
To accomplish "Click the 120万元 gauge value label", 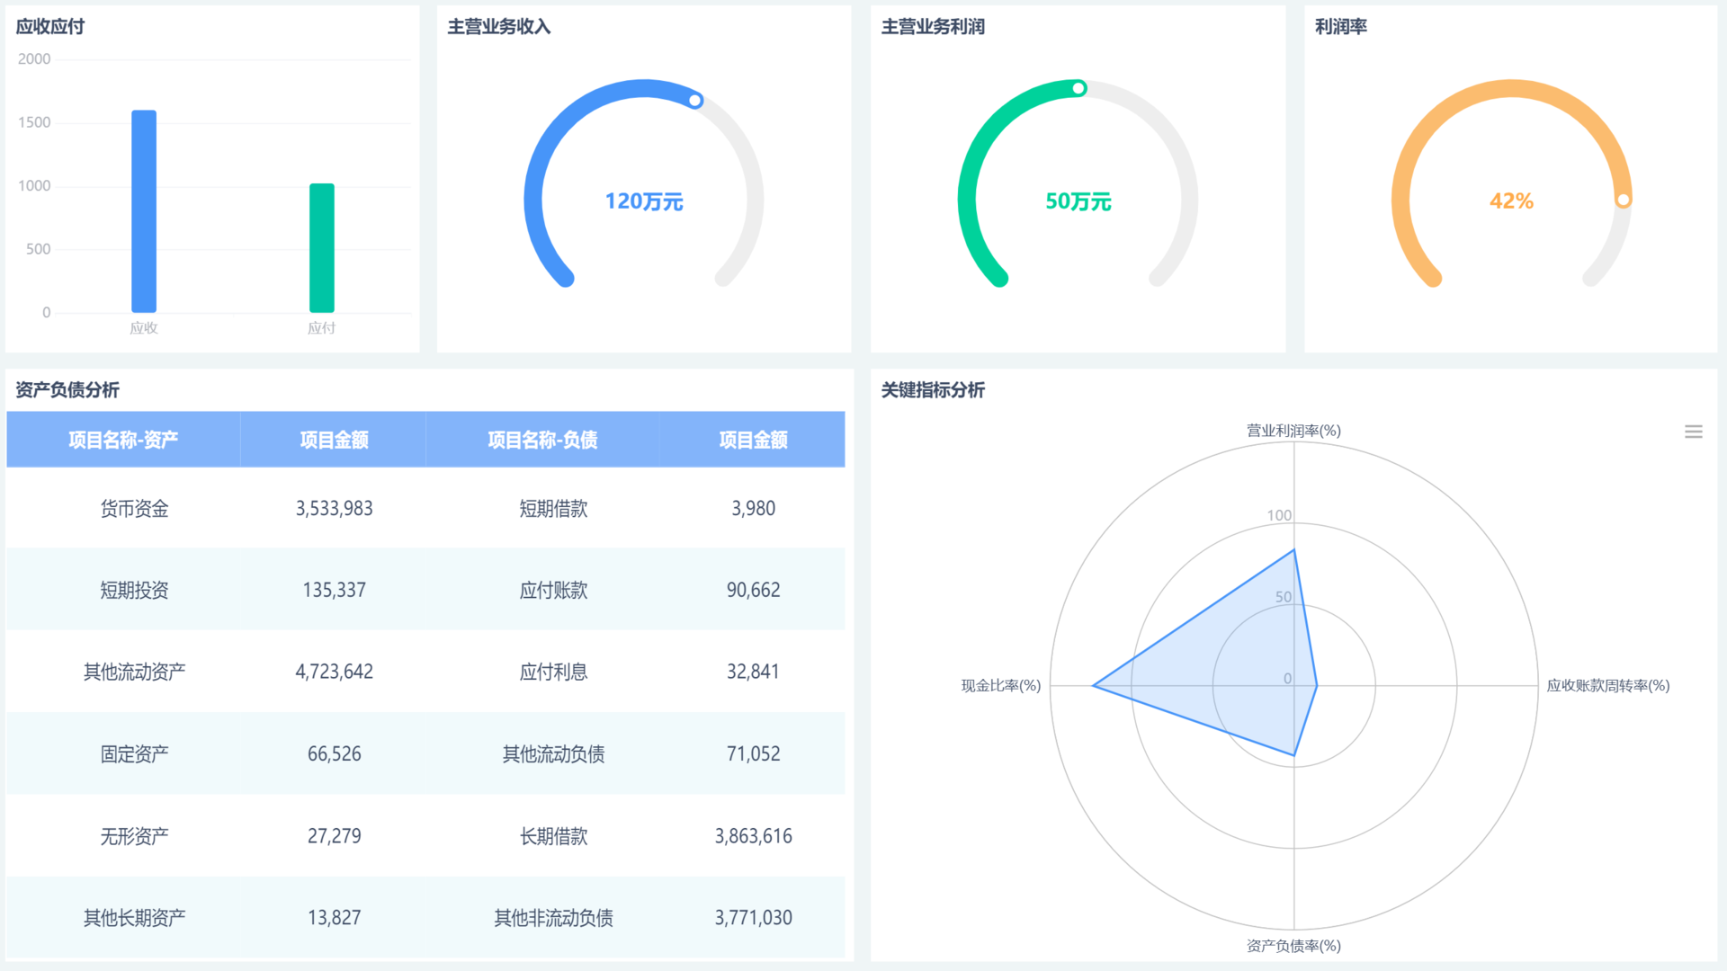I will 644,201.
